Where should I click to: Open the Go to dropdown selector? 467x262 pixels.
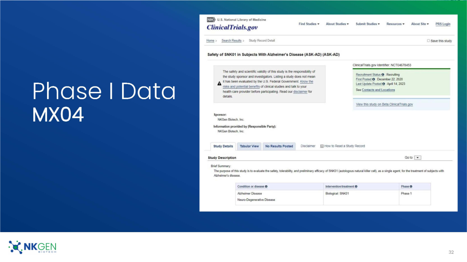(x=417, y=158)
